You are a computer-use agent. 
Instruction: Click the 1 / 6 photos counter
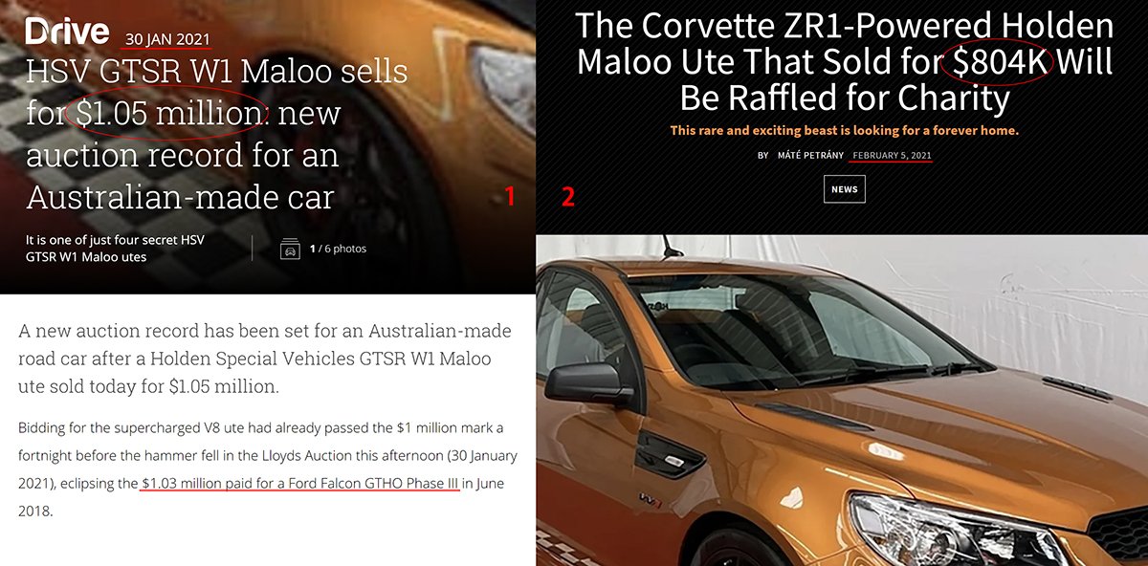click(338, 249)
